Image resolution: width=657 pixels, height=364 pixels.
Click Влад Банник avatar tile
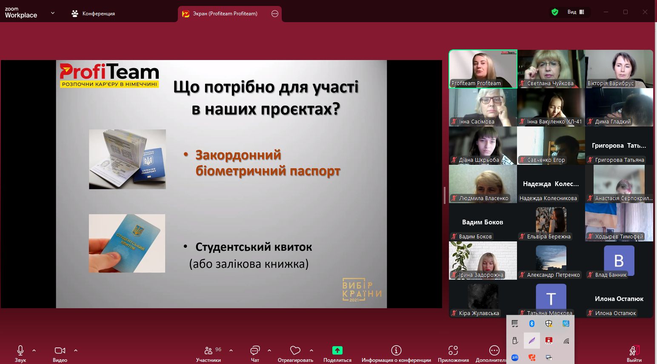pos(619,261)
